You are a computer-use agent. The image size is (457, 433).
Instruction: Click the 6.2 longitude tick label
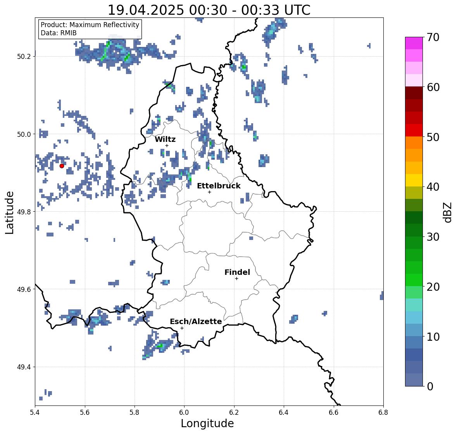click(234, 412)
